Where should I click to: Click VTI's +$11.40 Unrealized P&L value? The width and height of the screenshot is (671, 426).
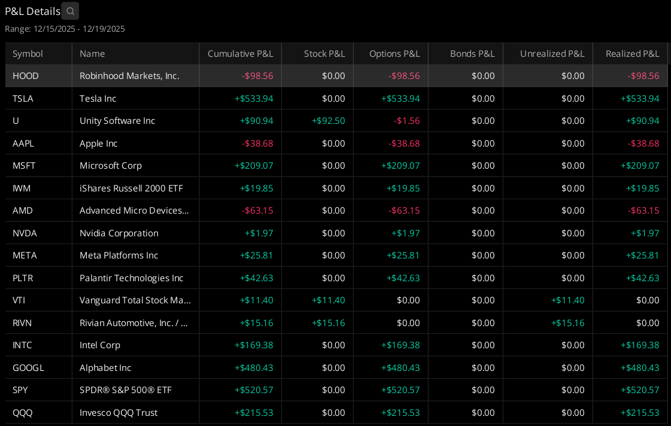568,300
